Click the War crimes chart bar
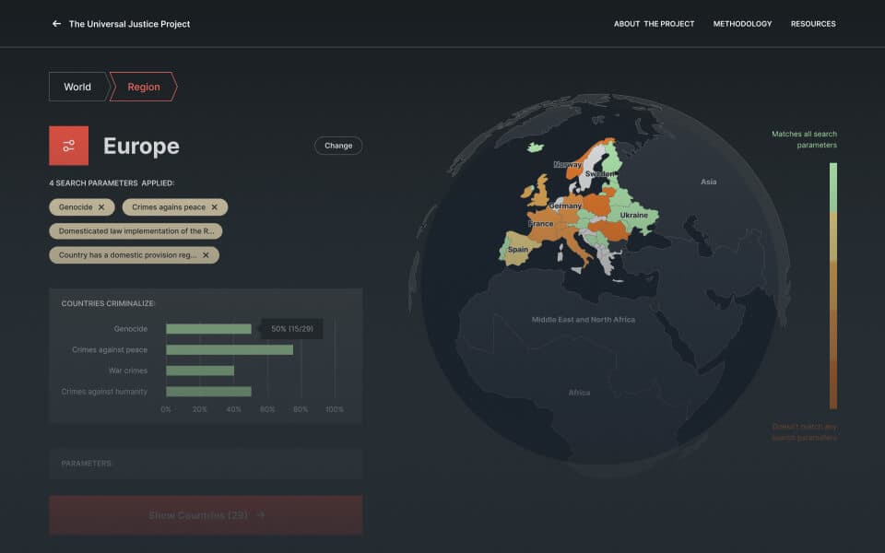Viewport: 885px width, 553px height. coord(199,371)
